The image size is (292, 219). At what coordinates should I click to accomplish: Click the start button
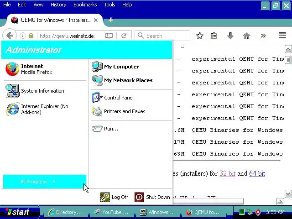pyautogui.click(x=19, y=212)
